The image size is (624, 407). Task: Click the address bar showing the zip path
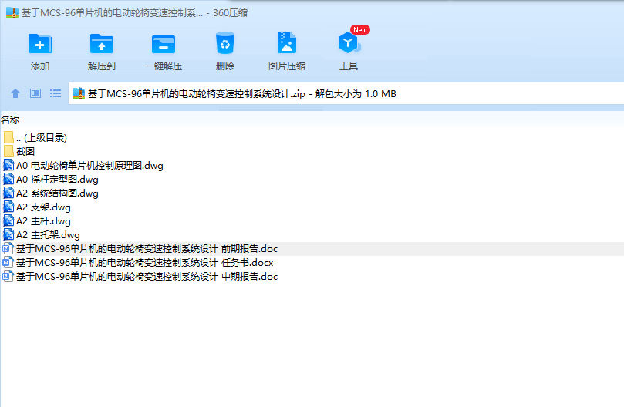[x=346, y=93]
